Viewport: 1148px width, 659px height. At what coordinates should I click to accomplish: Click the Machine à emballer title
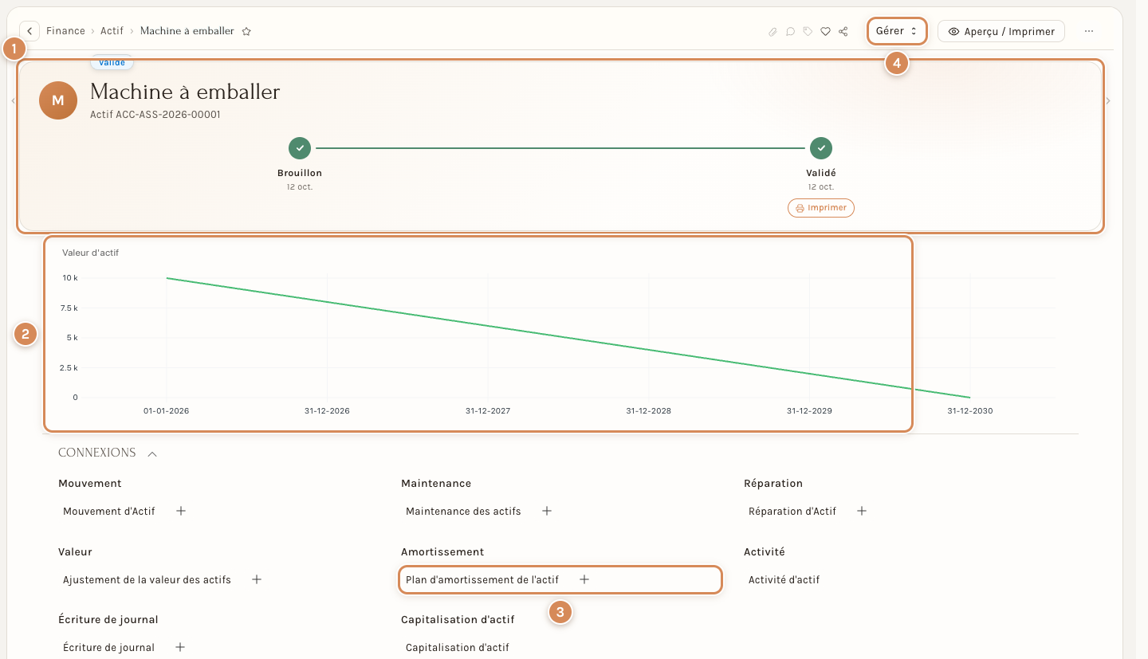pos(185,92)
